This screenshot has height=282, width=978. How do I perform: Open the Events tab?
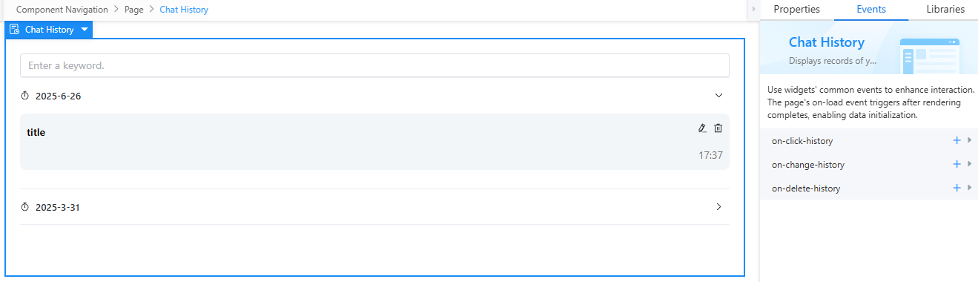coord(871,10)
